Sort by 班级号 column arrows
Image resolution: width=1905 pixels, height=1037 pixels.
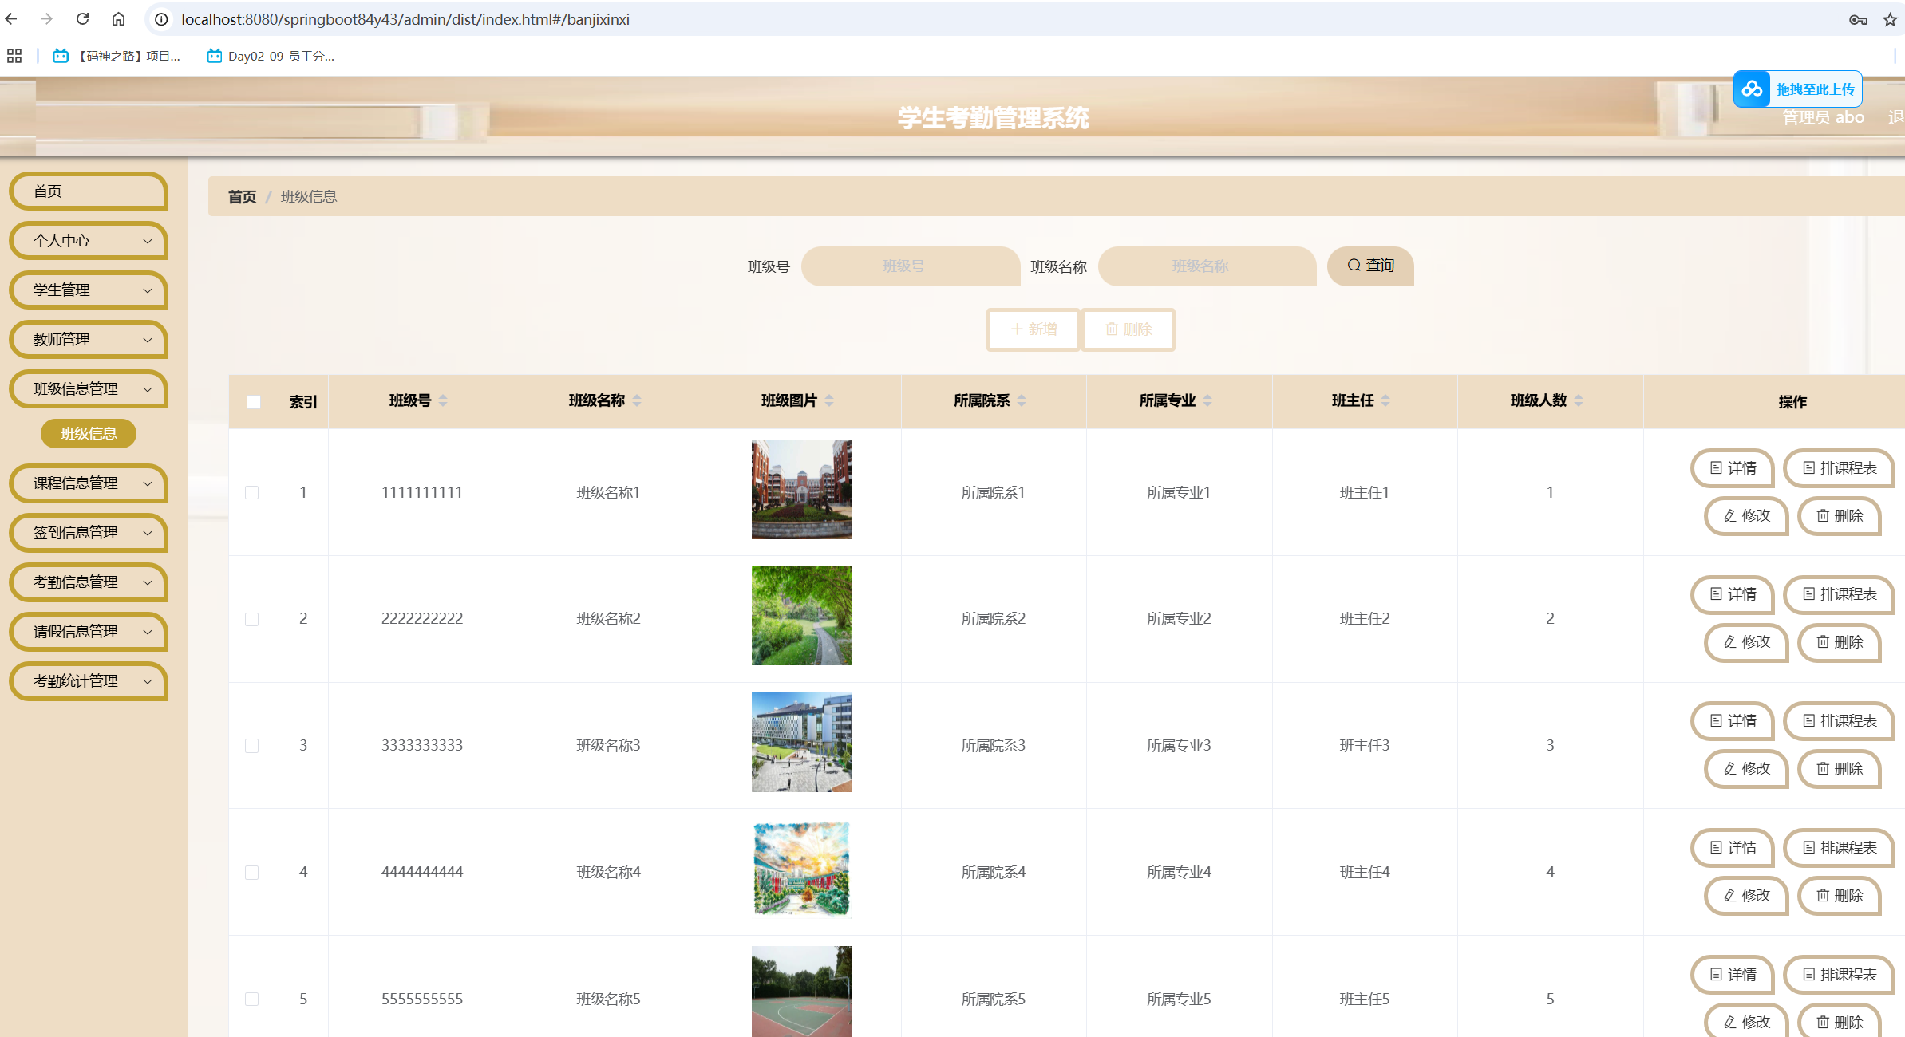point(443,400)
